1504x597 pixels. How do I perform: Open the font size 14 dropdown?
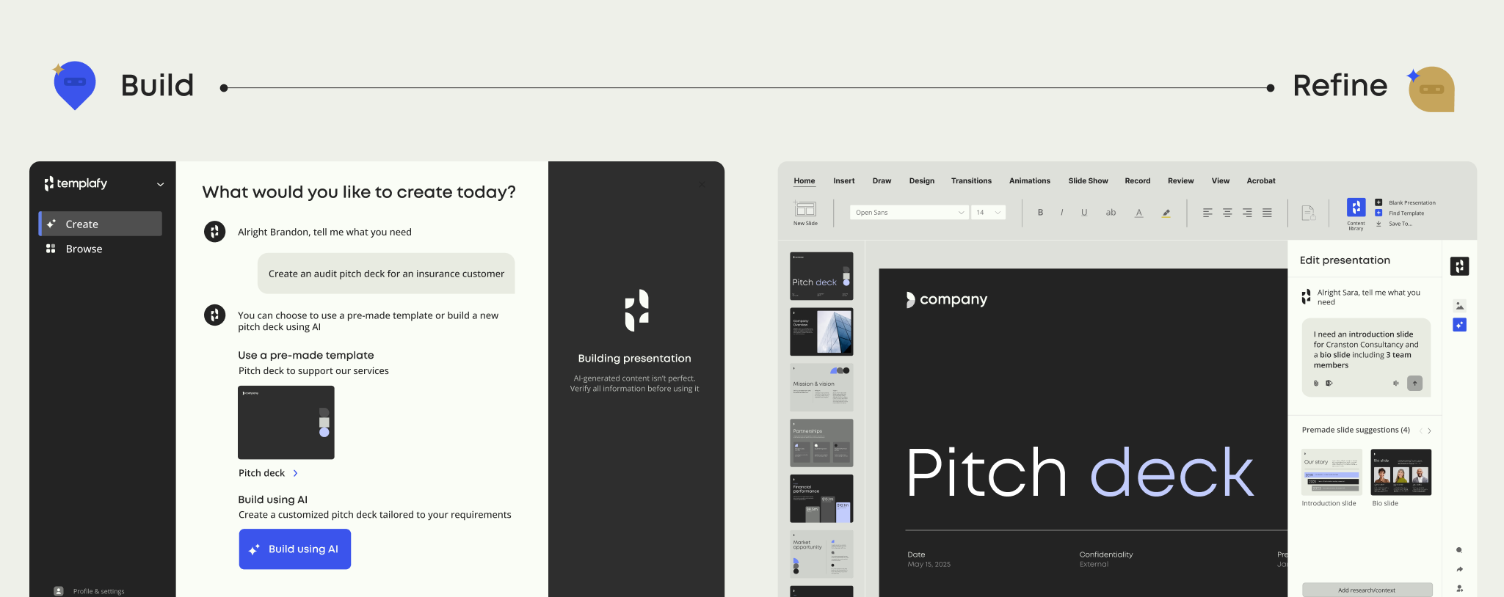(x=988, y=213)
